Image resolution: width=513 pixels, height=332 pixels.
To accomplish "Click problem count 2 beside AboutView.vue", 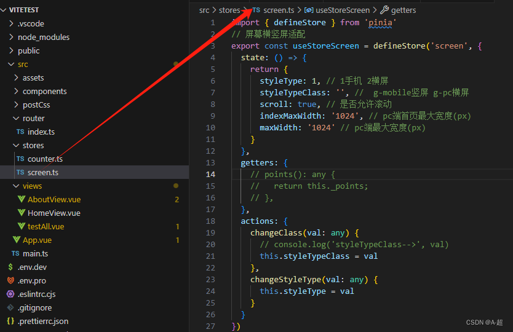I will [177, 200].
